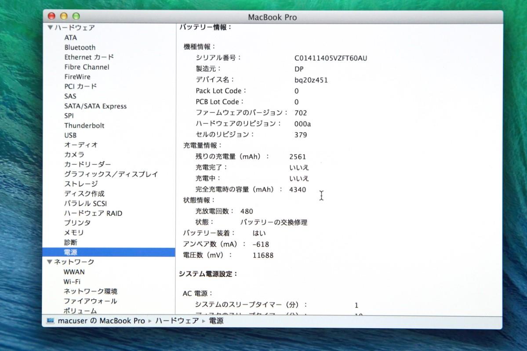Image resolution: width=527 pixels, height=351 pixels.
Task: Click the 充電量情報 subheading
Action: (x=202, y=146)
